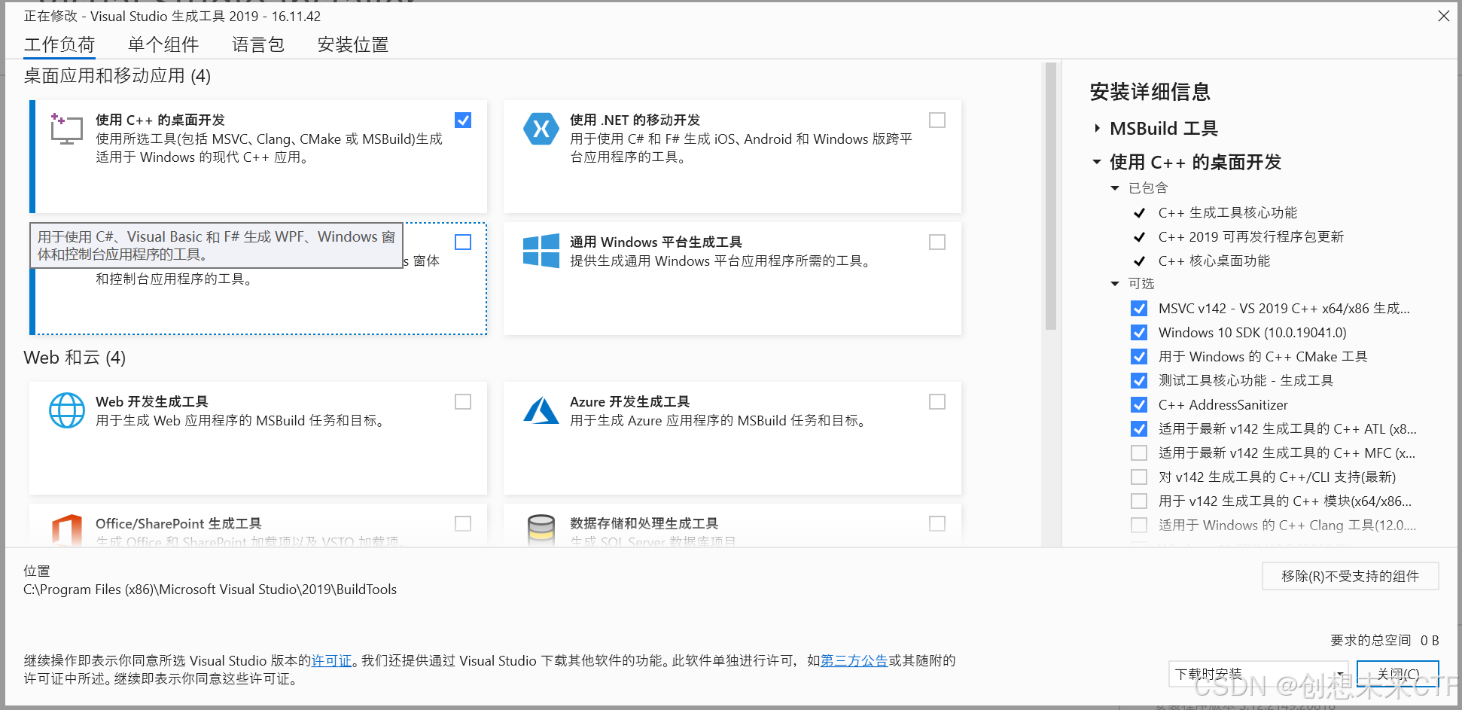Enable the C++ MFC optional component
Viewport: 1462px width, 710px height.
[1138, 453]
